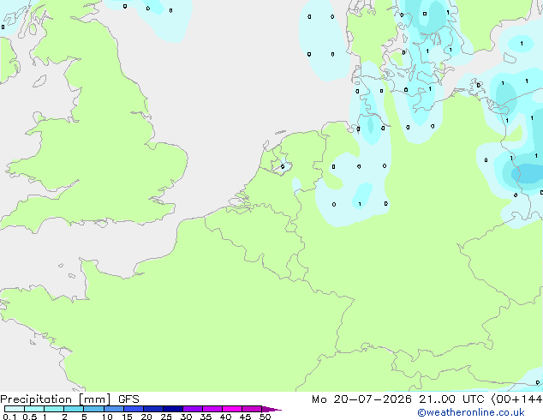Click the 15–20 mm legend color swatch
This screenshot has width=543, height=420.
tap(133, 409)
